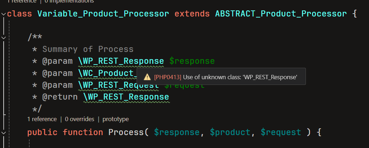Open the "0 overrides" CodeLens link

pos(79,119)
